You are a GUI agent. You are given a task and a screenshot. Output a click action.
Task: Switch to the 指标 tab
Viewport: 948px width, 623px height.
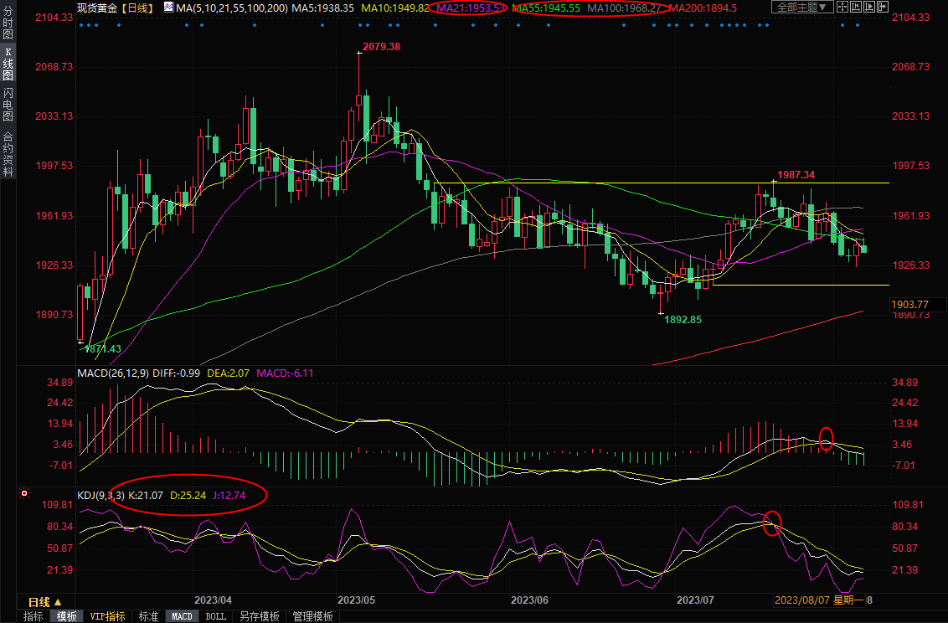point(33,616)
